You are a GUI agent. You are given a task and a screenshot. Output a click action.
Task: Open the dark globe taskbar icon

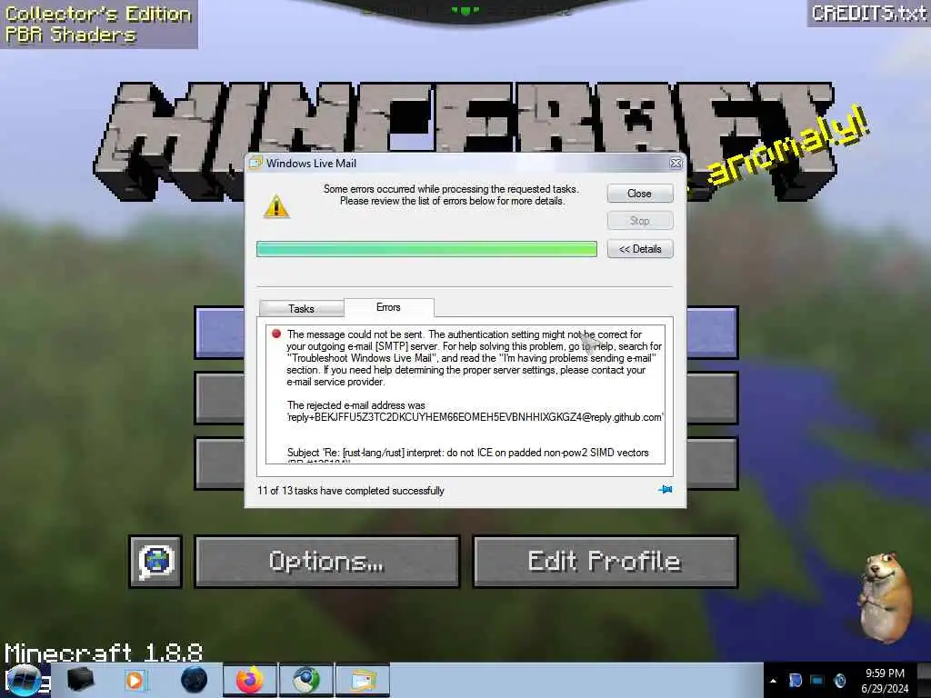(195, 680)
